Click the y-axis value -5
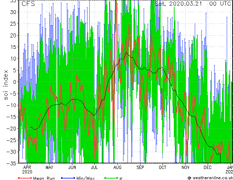 pyautogui.click(x=13, y=94)
